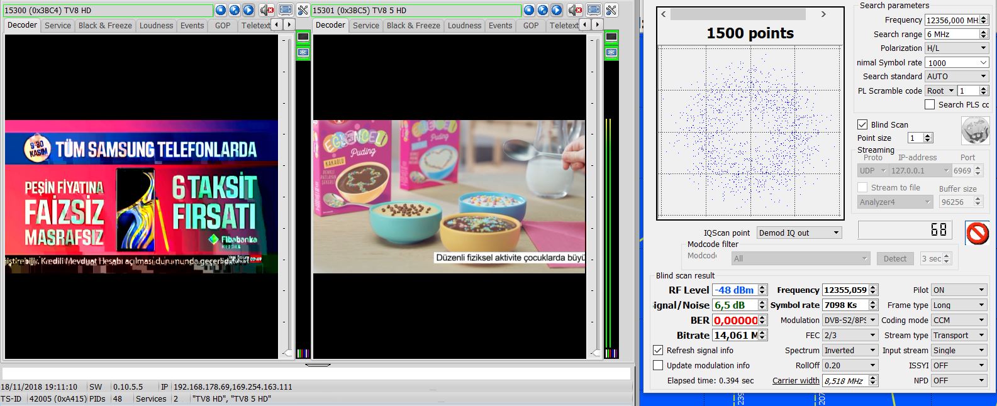This screenshot has width=997, height=406.
Task: Stop decoding in the TV8 5 HD panel
Action: click(x=528, y=10)
